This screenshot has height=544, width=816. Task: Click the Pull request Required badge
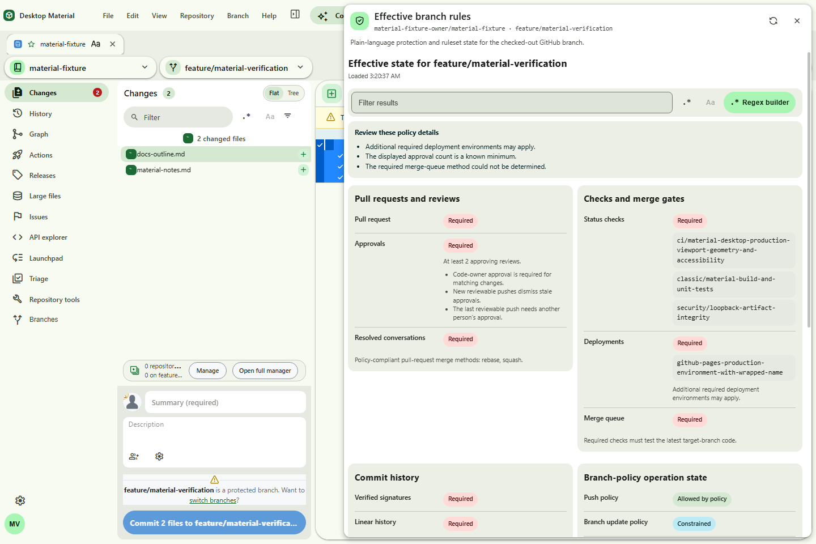460,221
